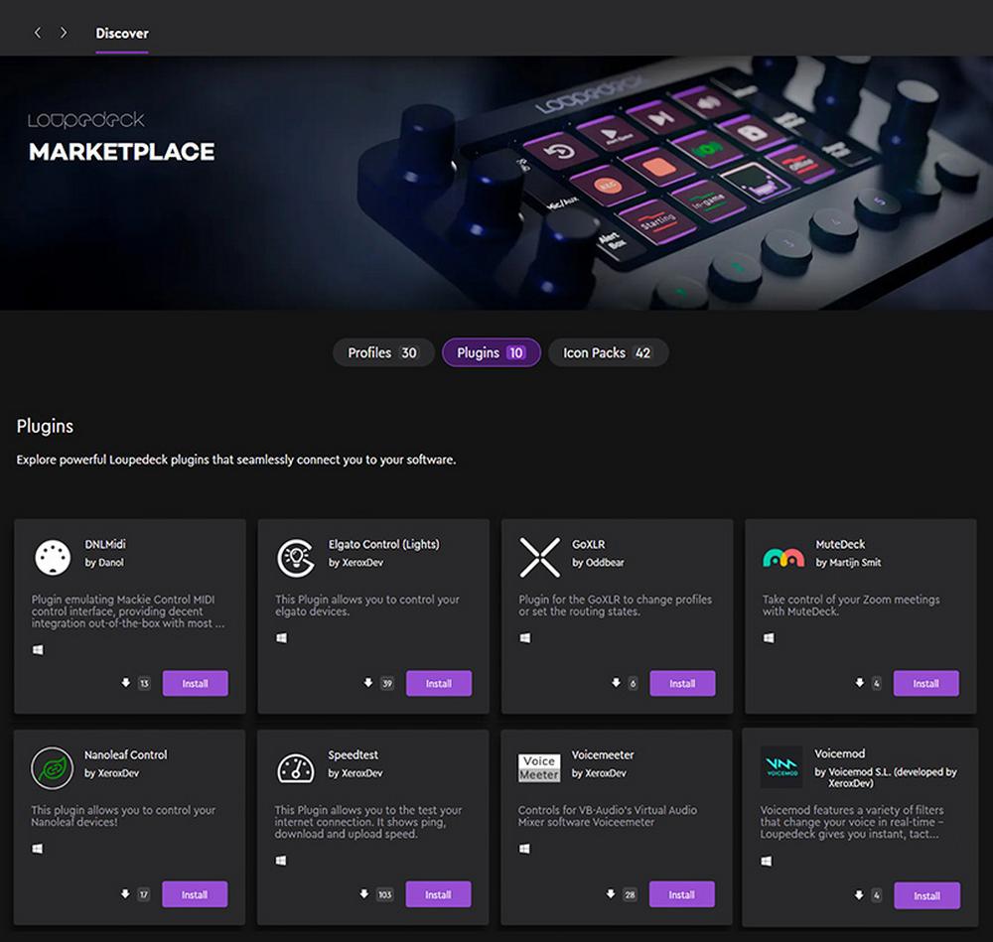Click the download arrow on Voicemeeter card
The height and width of the screenshot is (942, 993).
point(611,894)
